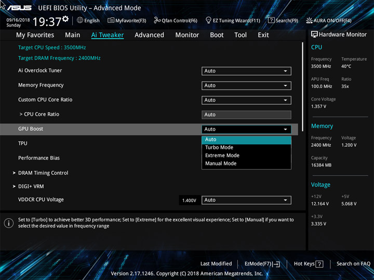Click the settings gear next to the clock
Image resolution: width=374 pixels, height=280 pixels.
click(x=65, y=19)
